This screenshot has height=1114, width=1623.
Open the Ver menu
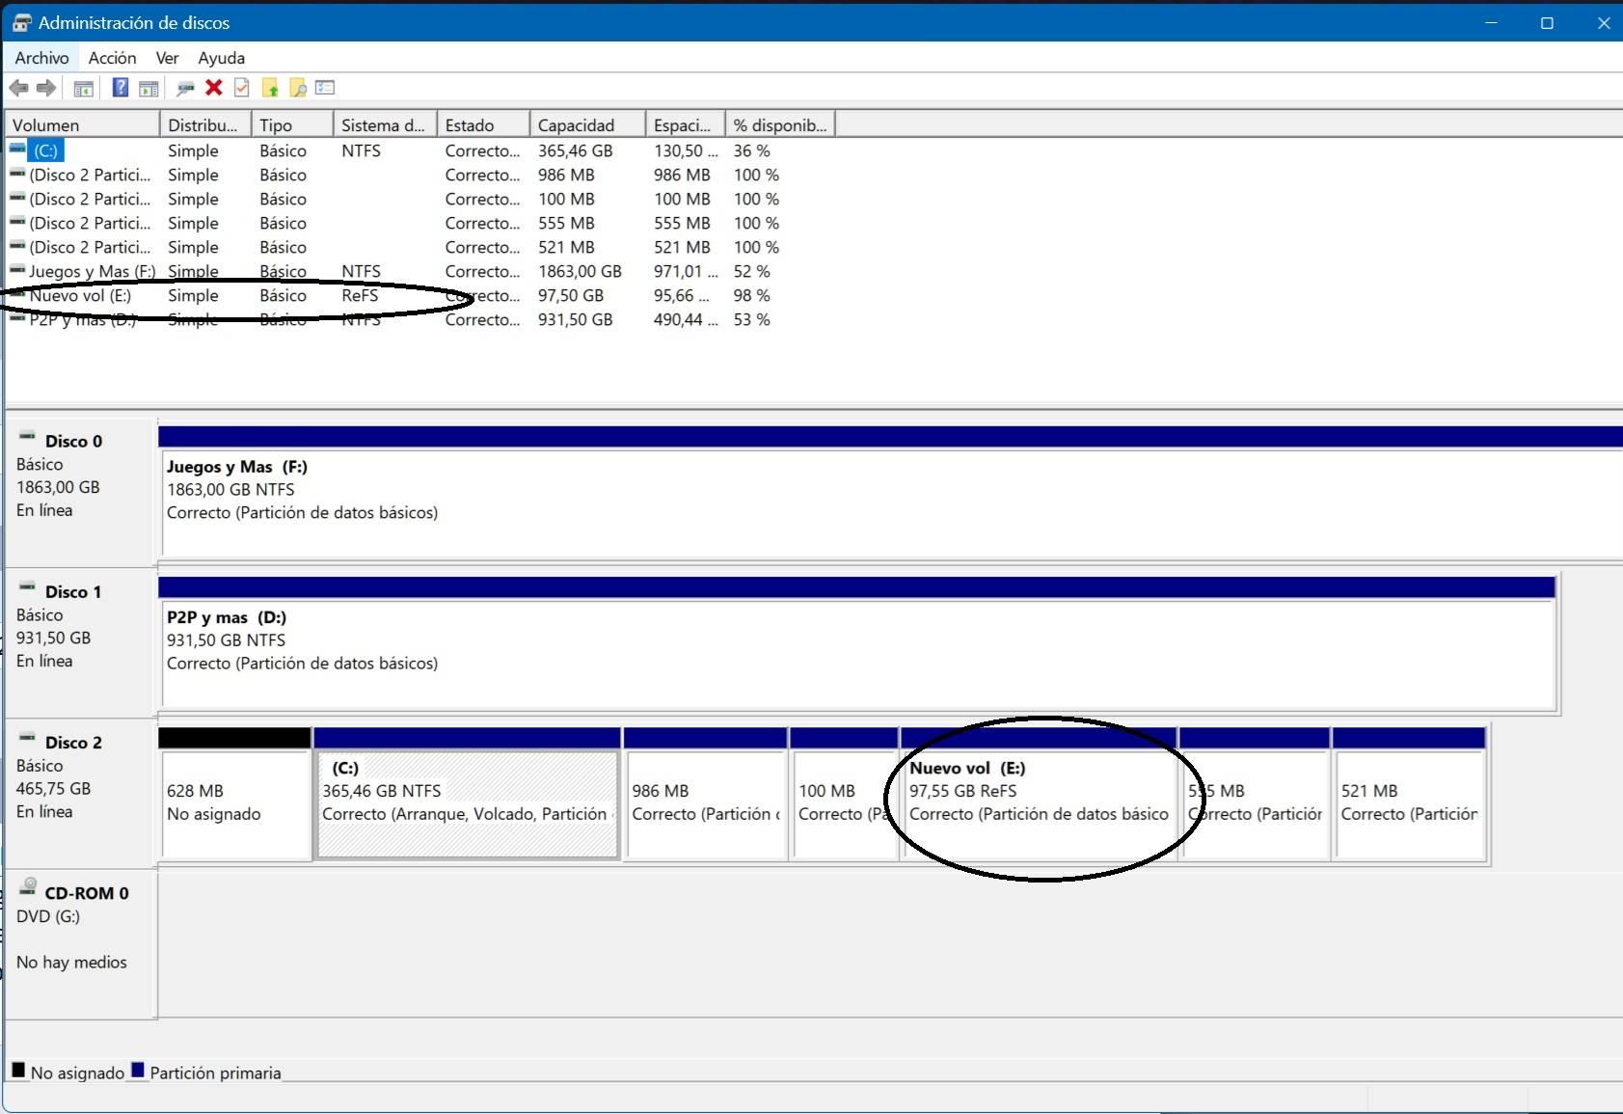(166, 58)
